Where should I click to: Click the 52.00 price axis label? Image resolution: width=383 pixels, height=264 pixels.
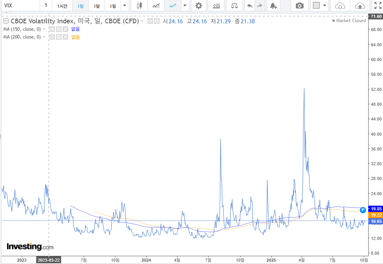point(376,89)
